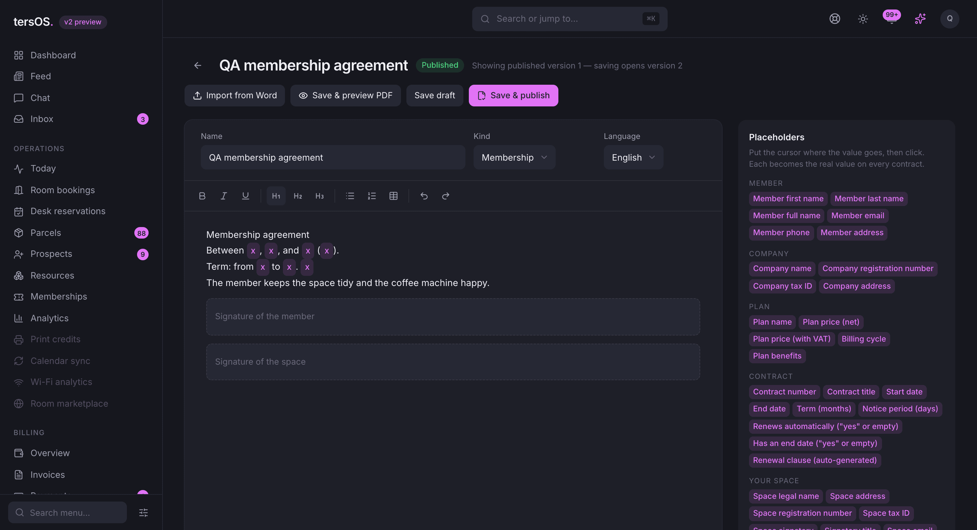Screen dimensions: 977x530
Task: Open the Parcels page
Action: [81, 233]
